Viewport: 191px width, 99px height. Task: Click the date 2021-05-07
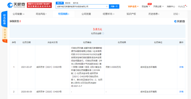(x=26, y=67)
